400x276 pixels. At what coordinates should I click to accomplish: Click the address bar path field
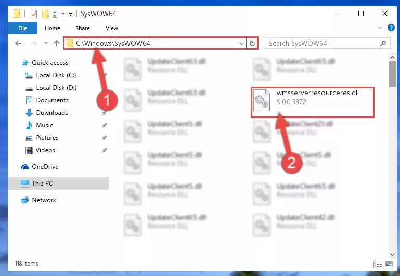tap(155, 43)
